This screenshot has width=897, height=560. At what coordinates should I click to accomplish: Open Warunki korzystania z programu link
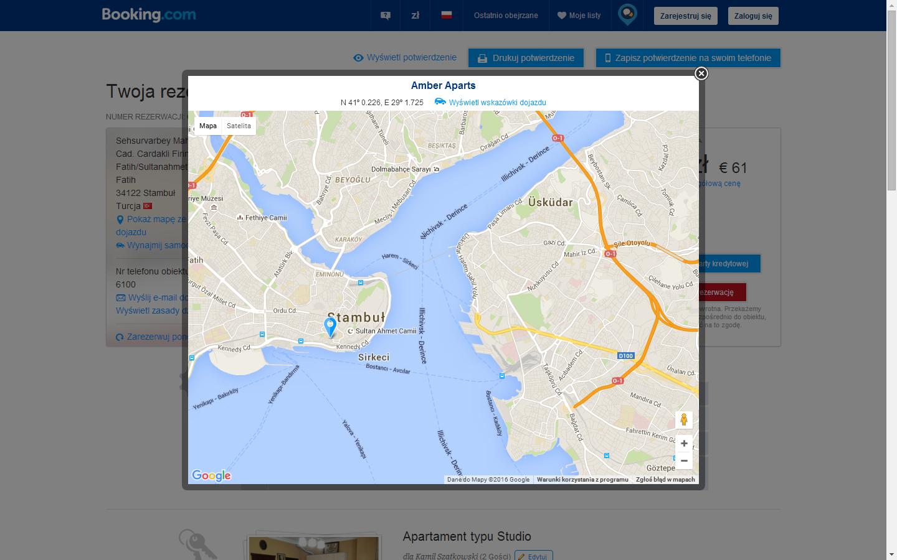[x=582, y=480]
